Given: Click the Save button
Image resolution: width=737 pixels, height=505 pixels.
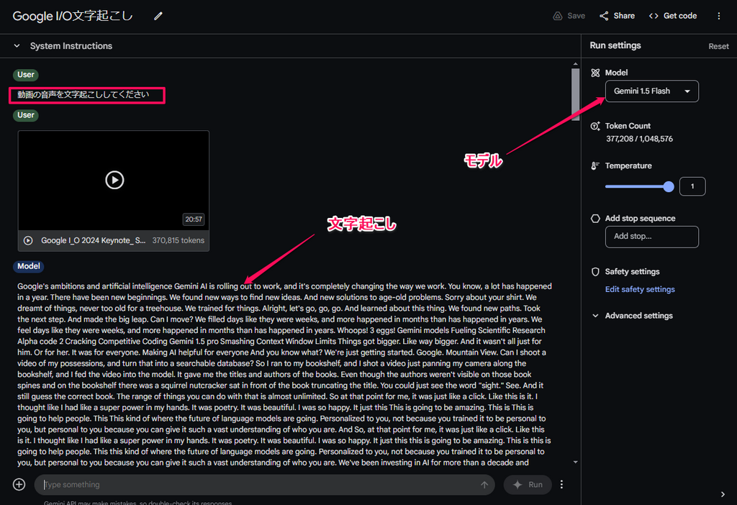Looking at the screenshot, I should tap(569, 16).
